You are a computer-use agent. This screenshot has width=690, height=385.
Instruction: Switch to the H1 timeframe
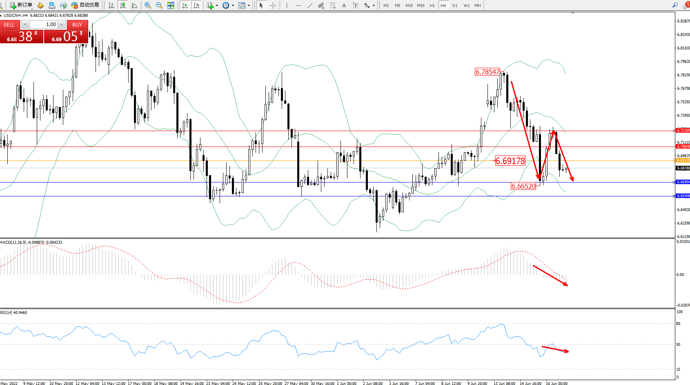[432, 5]
